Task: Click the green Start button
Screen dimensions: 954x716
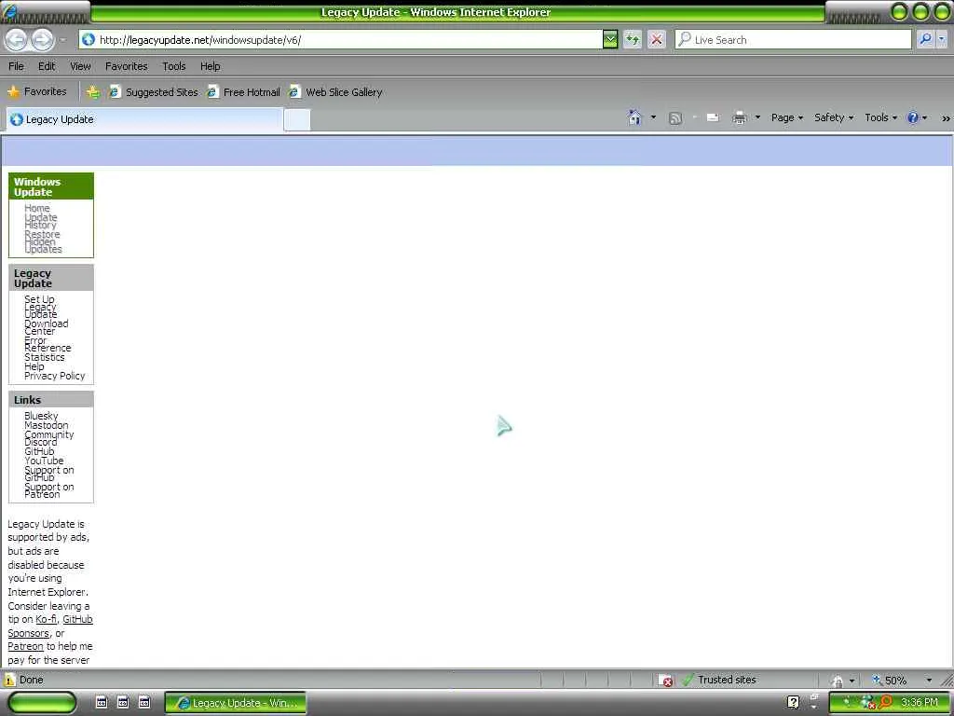Action: coord(43,703)
